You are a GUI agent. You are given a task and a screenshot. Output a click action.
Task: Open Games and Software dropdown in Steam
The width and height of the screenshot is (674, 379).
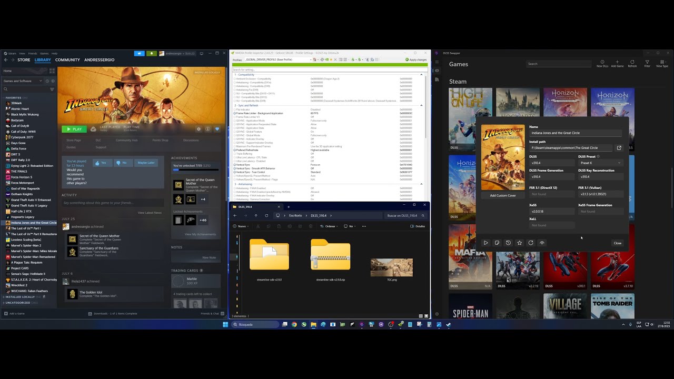coord(23,81)
